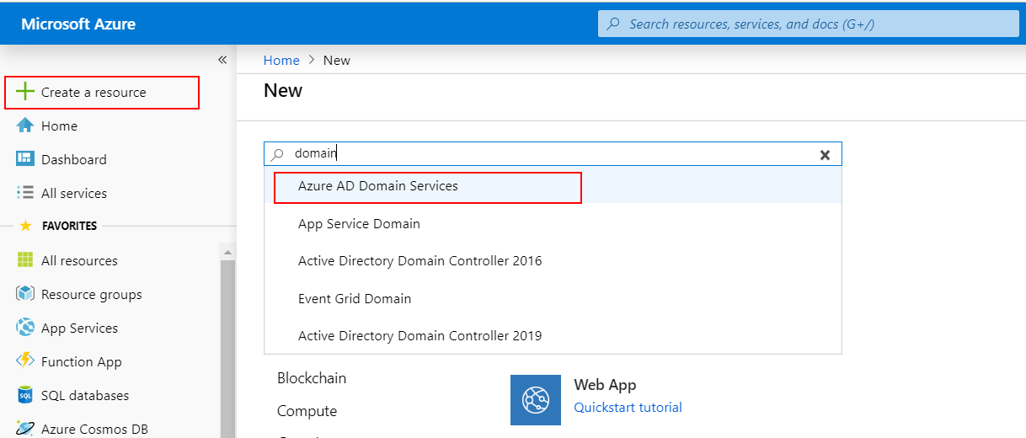
Task: Click the All services list icon
Action: tap(25, 193)
